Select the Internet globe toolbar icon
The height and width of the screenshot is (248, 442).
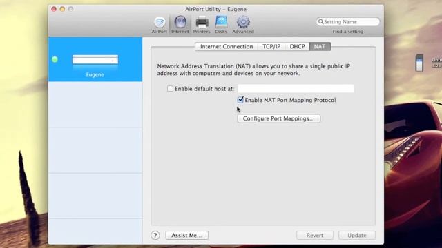click(180, 25)
